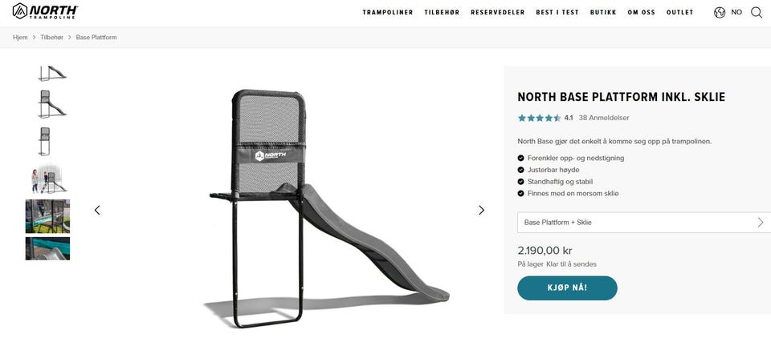Go to Tilbehør breadcrumb link
The height and width of the screenshot is (338, 771).
click(51, 38)
